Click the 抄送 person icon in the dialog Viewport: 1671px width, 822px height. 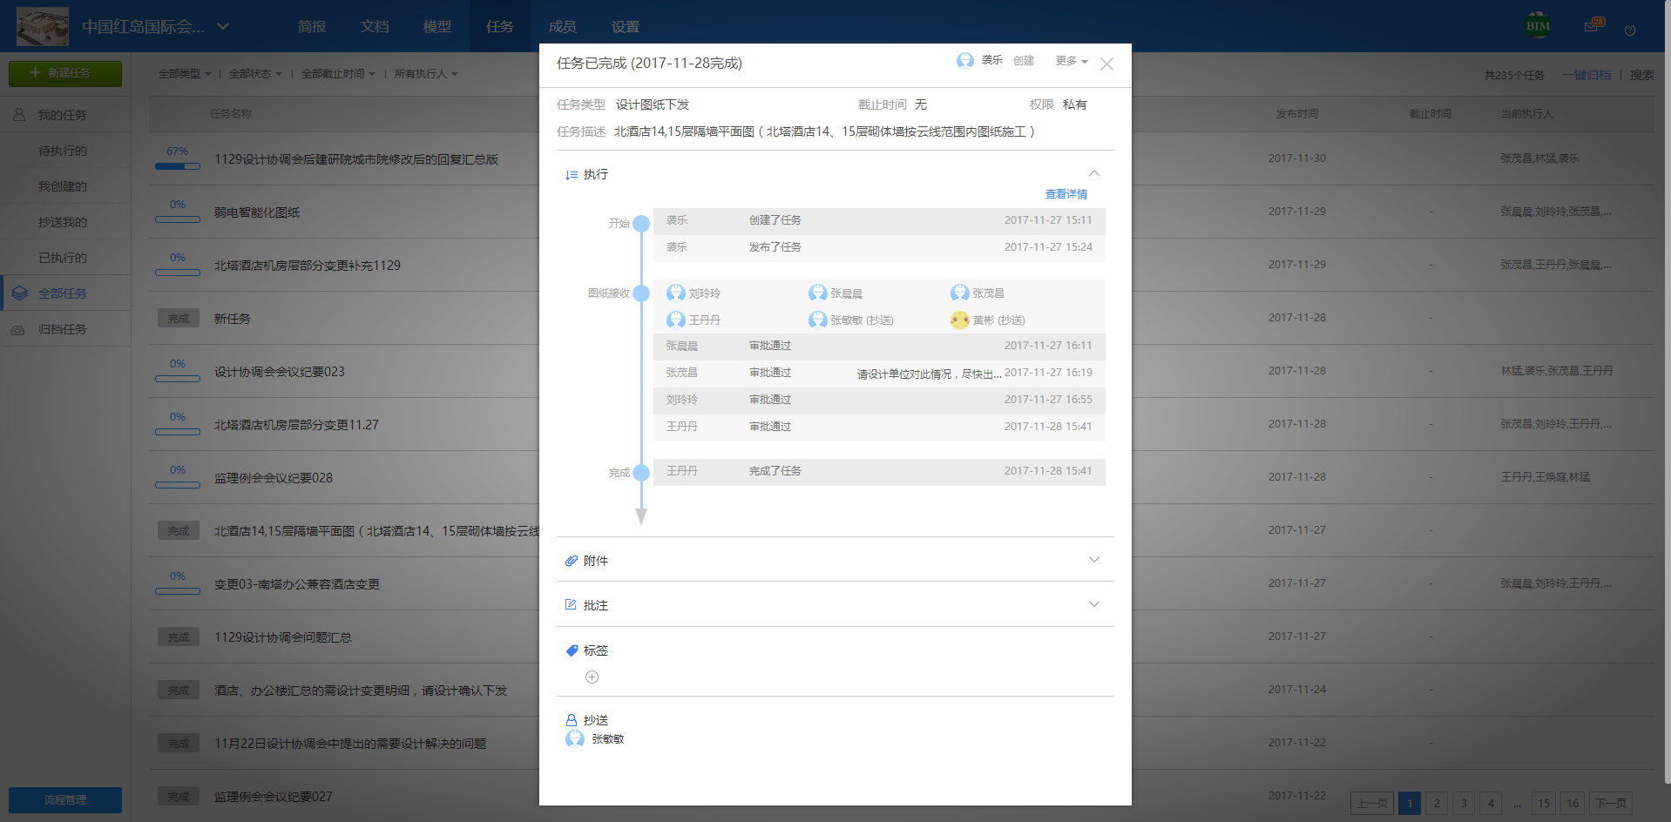point(572,719)
